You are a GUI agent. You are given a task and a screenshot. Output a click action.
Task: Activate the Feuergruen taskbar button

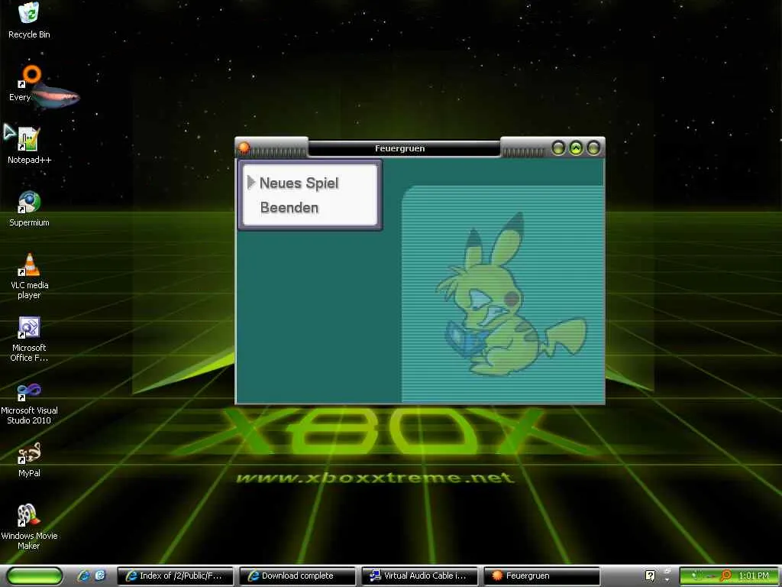[x=541, y=576]
